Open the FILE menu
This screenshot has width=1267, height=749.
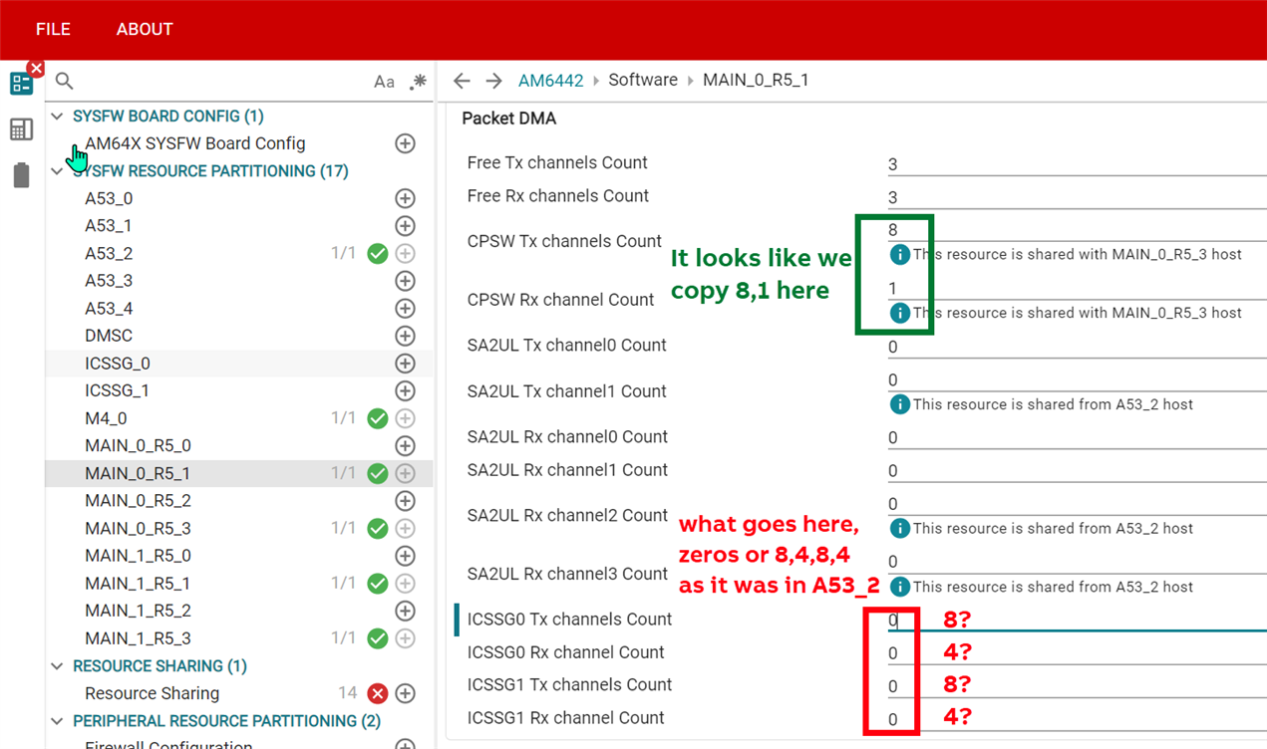[x=53, y=29]
